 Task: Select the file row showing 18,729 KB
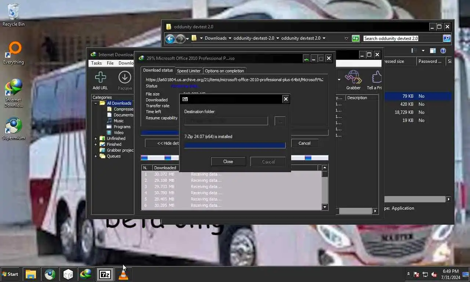click(418, 112)
